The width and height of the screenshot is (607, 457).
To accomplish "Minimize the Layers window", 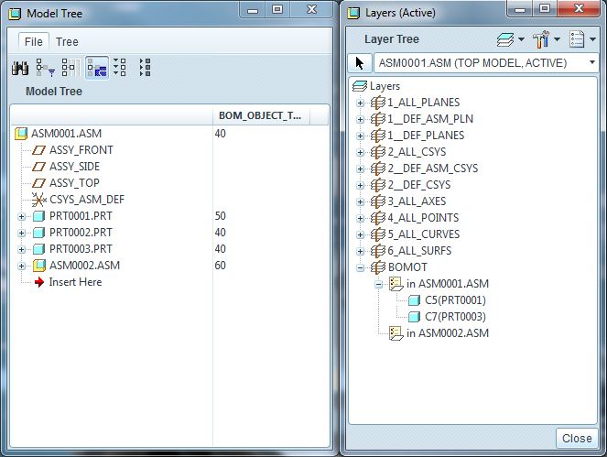I will 520,9.
